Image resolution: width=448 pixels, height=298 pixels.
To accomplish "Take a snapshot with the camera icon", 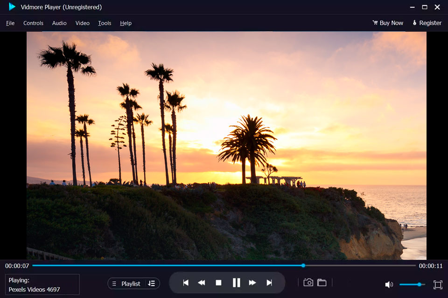I will (x=308, y=282).
